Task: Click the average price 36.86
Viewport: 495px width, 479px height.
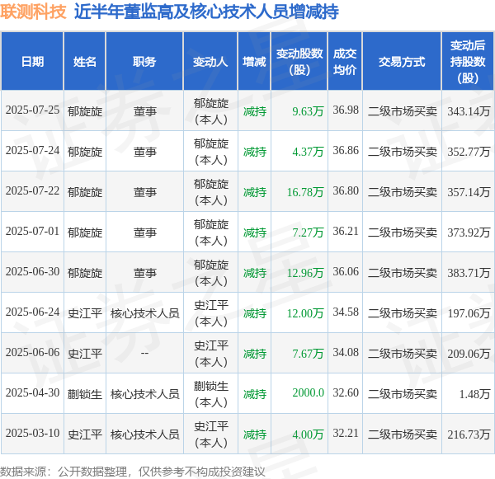Action: pyautogui.click(x=346, y=151)
